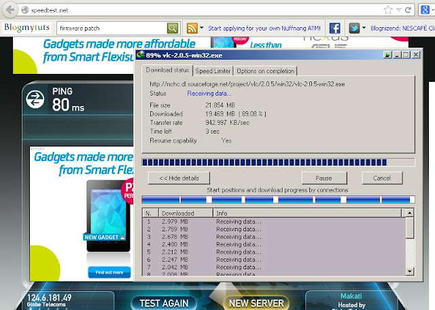Click the connections segment progress bar
Image resolution: width=435 pixels, height=310 pixels.
[278, 199]
